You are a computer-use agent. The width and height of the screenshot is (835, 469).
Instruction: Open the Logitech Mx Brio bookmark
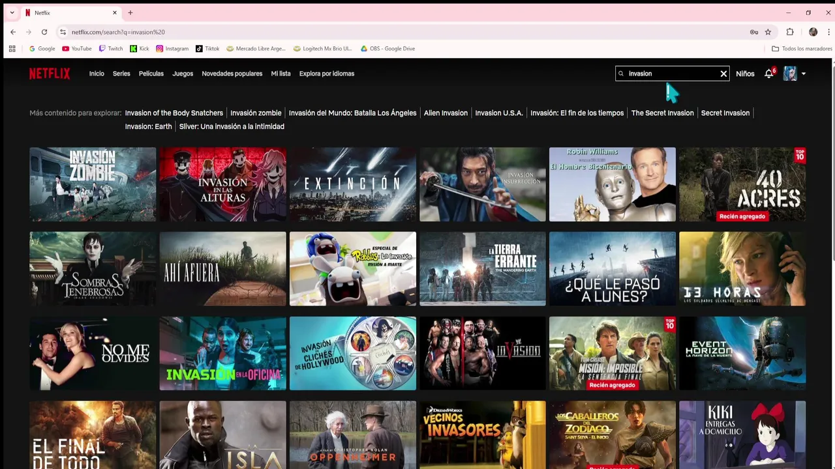[323, 49]
